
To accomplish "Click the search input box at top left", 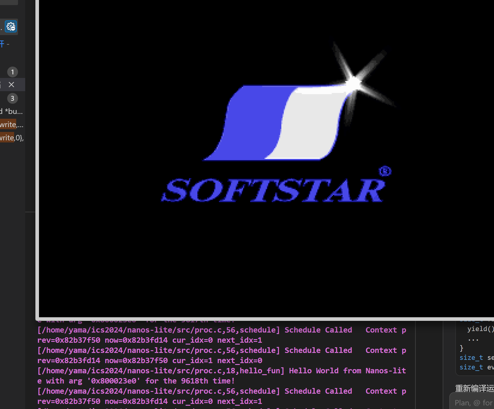I will (9, 2).
